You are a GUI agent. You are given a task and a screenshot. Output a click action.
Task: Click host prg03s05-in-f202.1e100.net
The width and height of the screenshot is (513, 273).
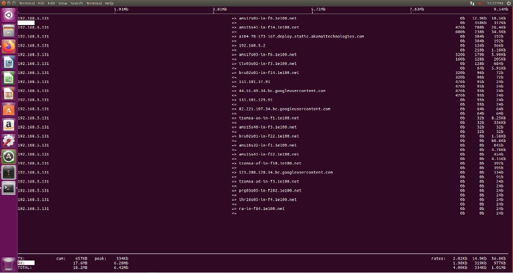(x=270, y=190)
